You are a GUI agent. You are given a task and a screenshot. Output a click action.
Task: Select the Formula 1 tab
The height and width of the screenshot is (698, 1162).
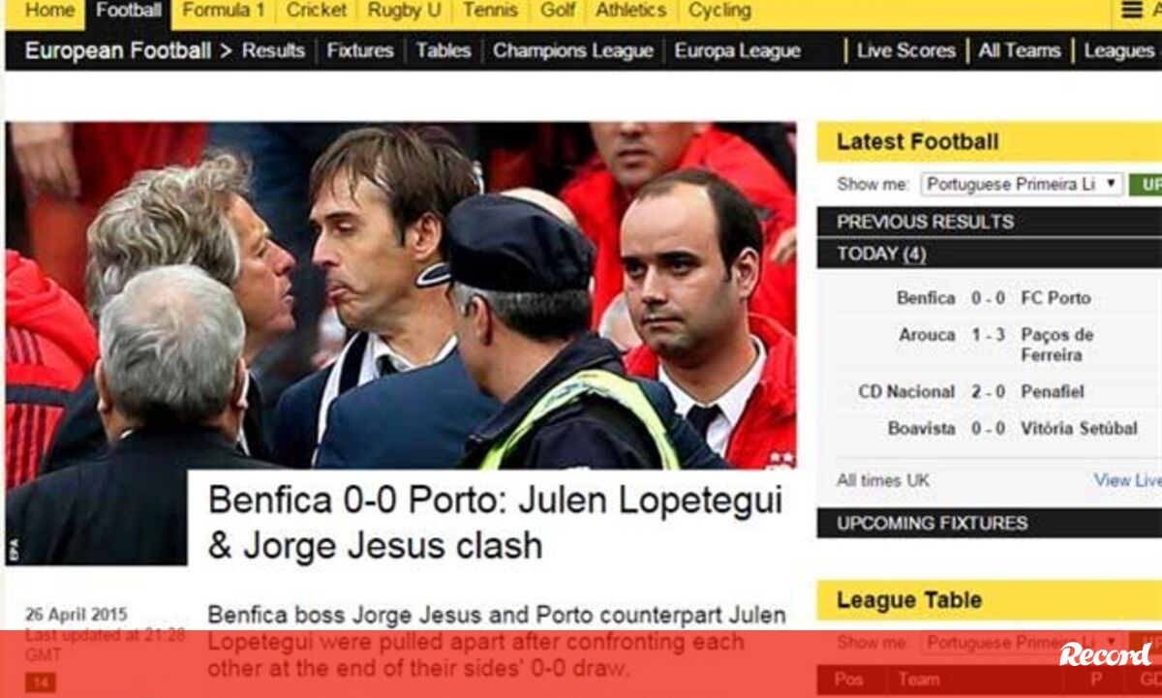[224, 12]
